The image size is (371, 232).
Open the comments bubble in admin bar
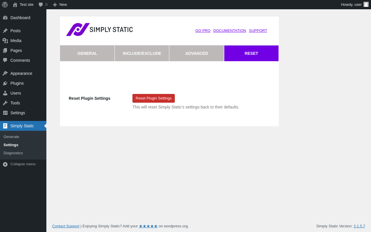41,5
